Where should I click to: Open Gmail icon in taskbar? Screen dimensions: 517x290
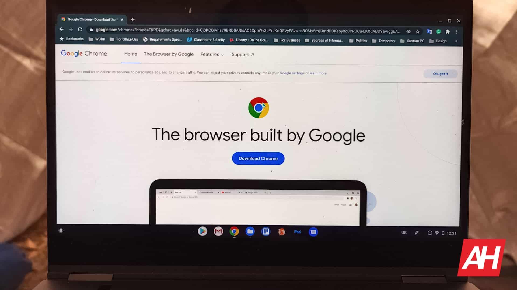pos(218,231)
